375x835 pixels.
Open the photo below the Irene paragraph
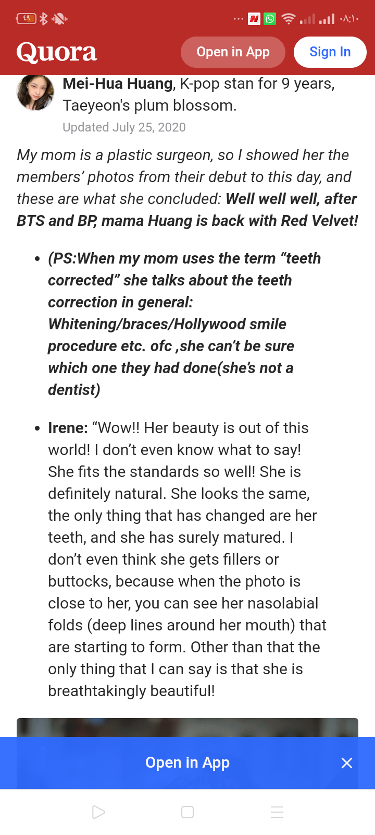pyautogui.click(x=187, y=727)
